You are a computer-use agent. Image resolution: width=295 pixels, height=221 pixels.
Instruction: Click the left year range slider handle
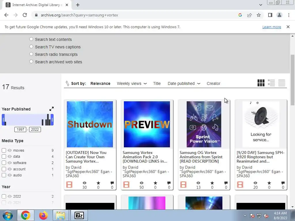point(3,119)
